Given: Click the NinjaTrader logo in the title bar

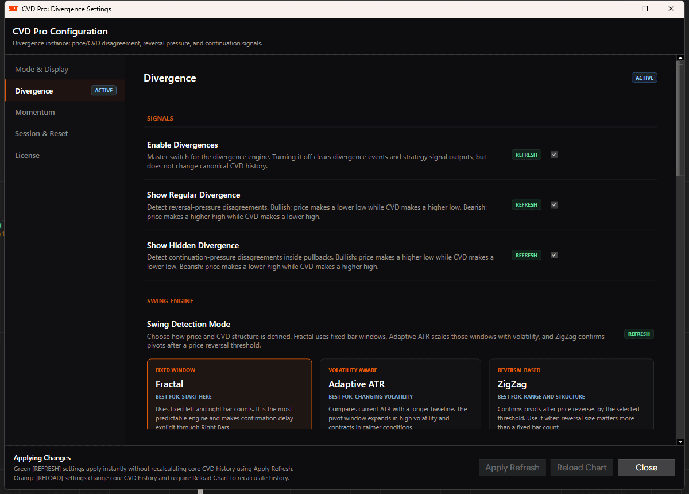Looking at the screenshot, I should 13,9.
